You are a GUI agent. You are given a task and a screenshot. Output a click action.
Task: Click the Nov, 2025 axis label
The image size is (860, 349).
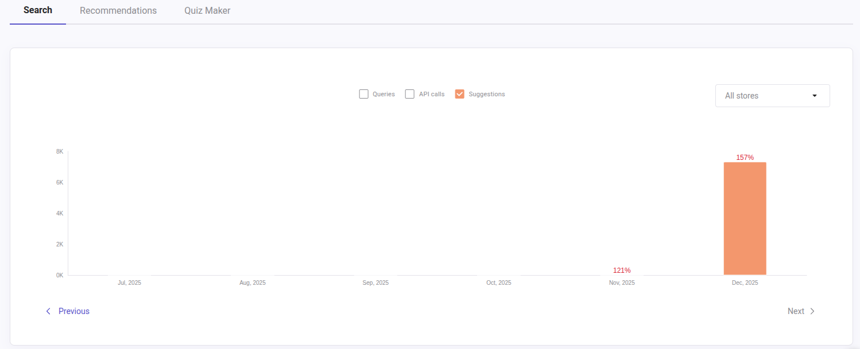point(622,283)
